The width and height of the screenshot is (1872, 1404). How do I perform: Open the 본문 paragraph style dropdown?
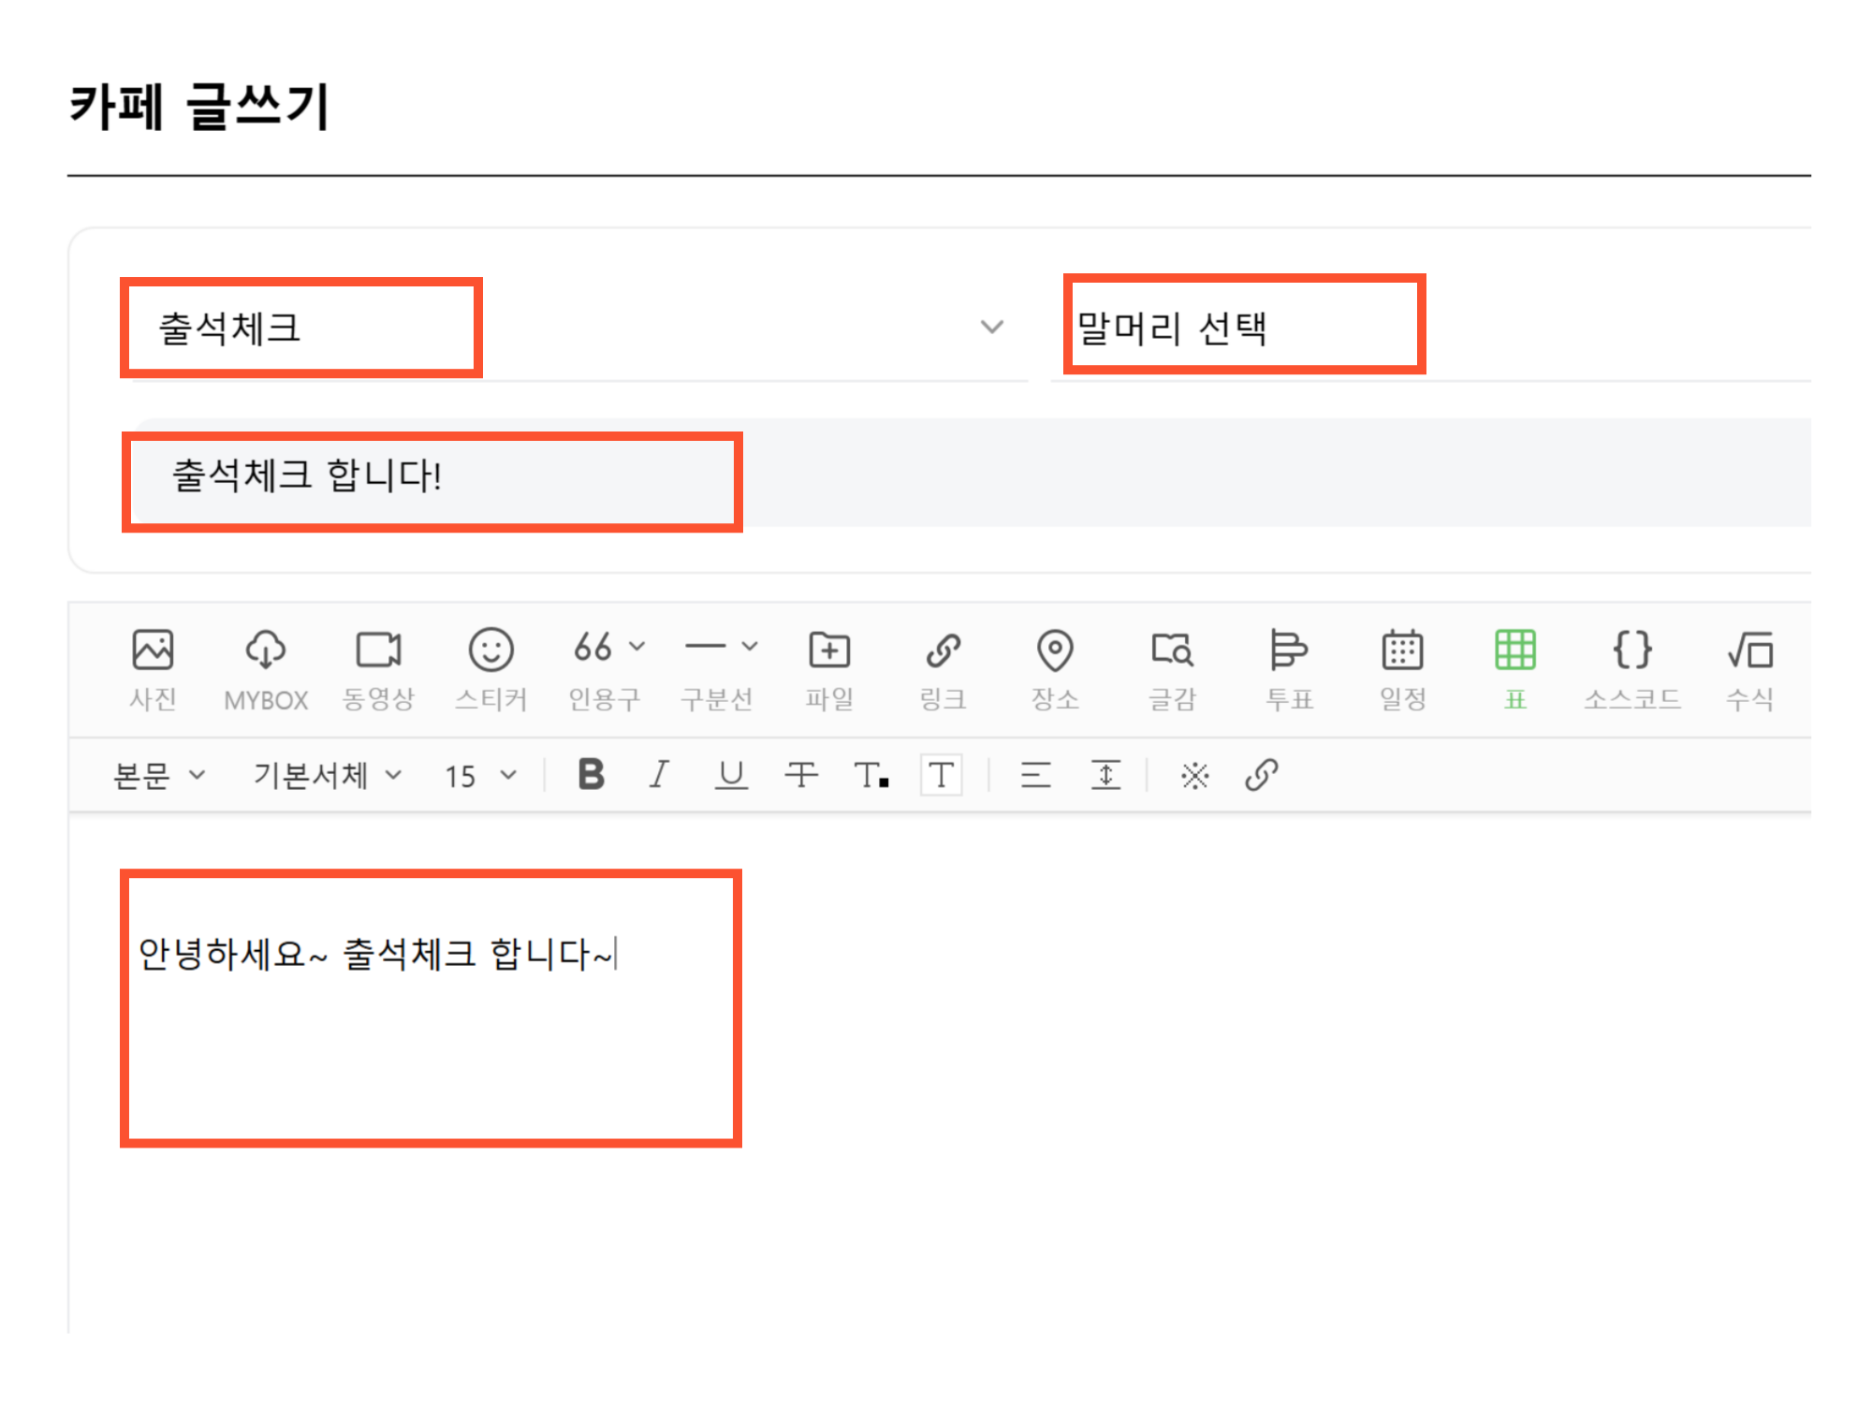coord(159,775)
